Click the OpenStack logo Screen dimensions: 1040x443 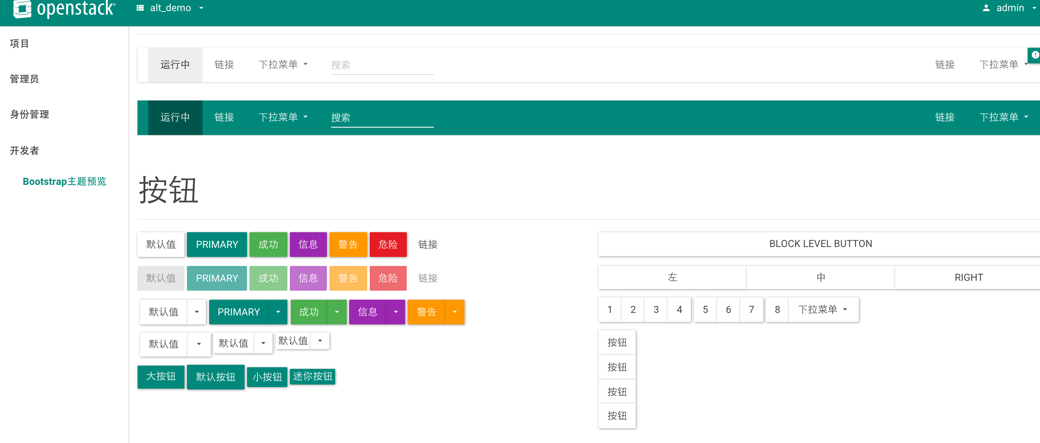point(64,8)
